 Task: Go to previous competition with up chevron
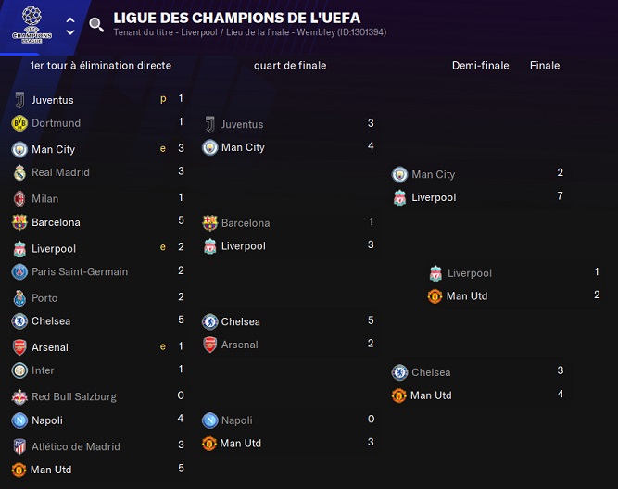[71, 19]
